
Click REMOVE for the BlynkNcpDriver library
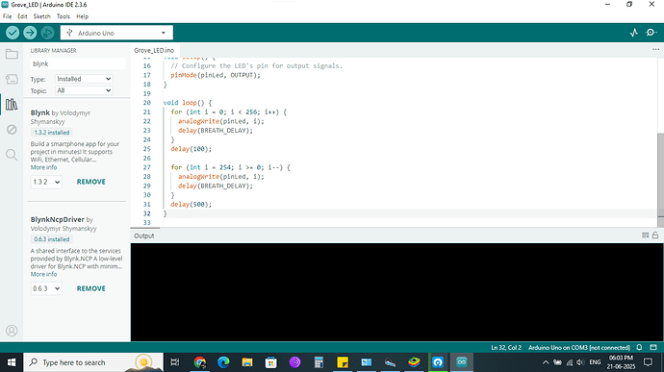click(x=91, y=288)
